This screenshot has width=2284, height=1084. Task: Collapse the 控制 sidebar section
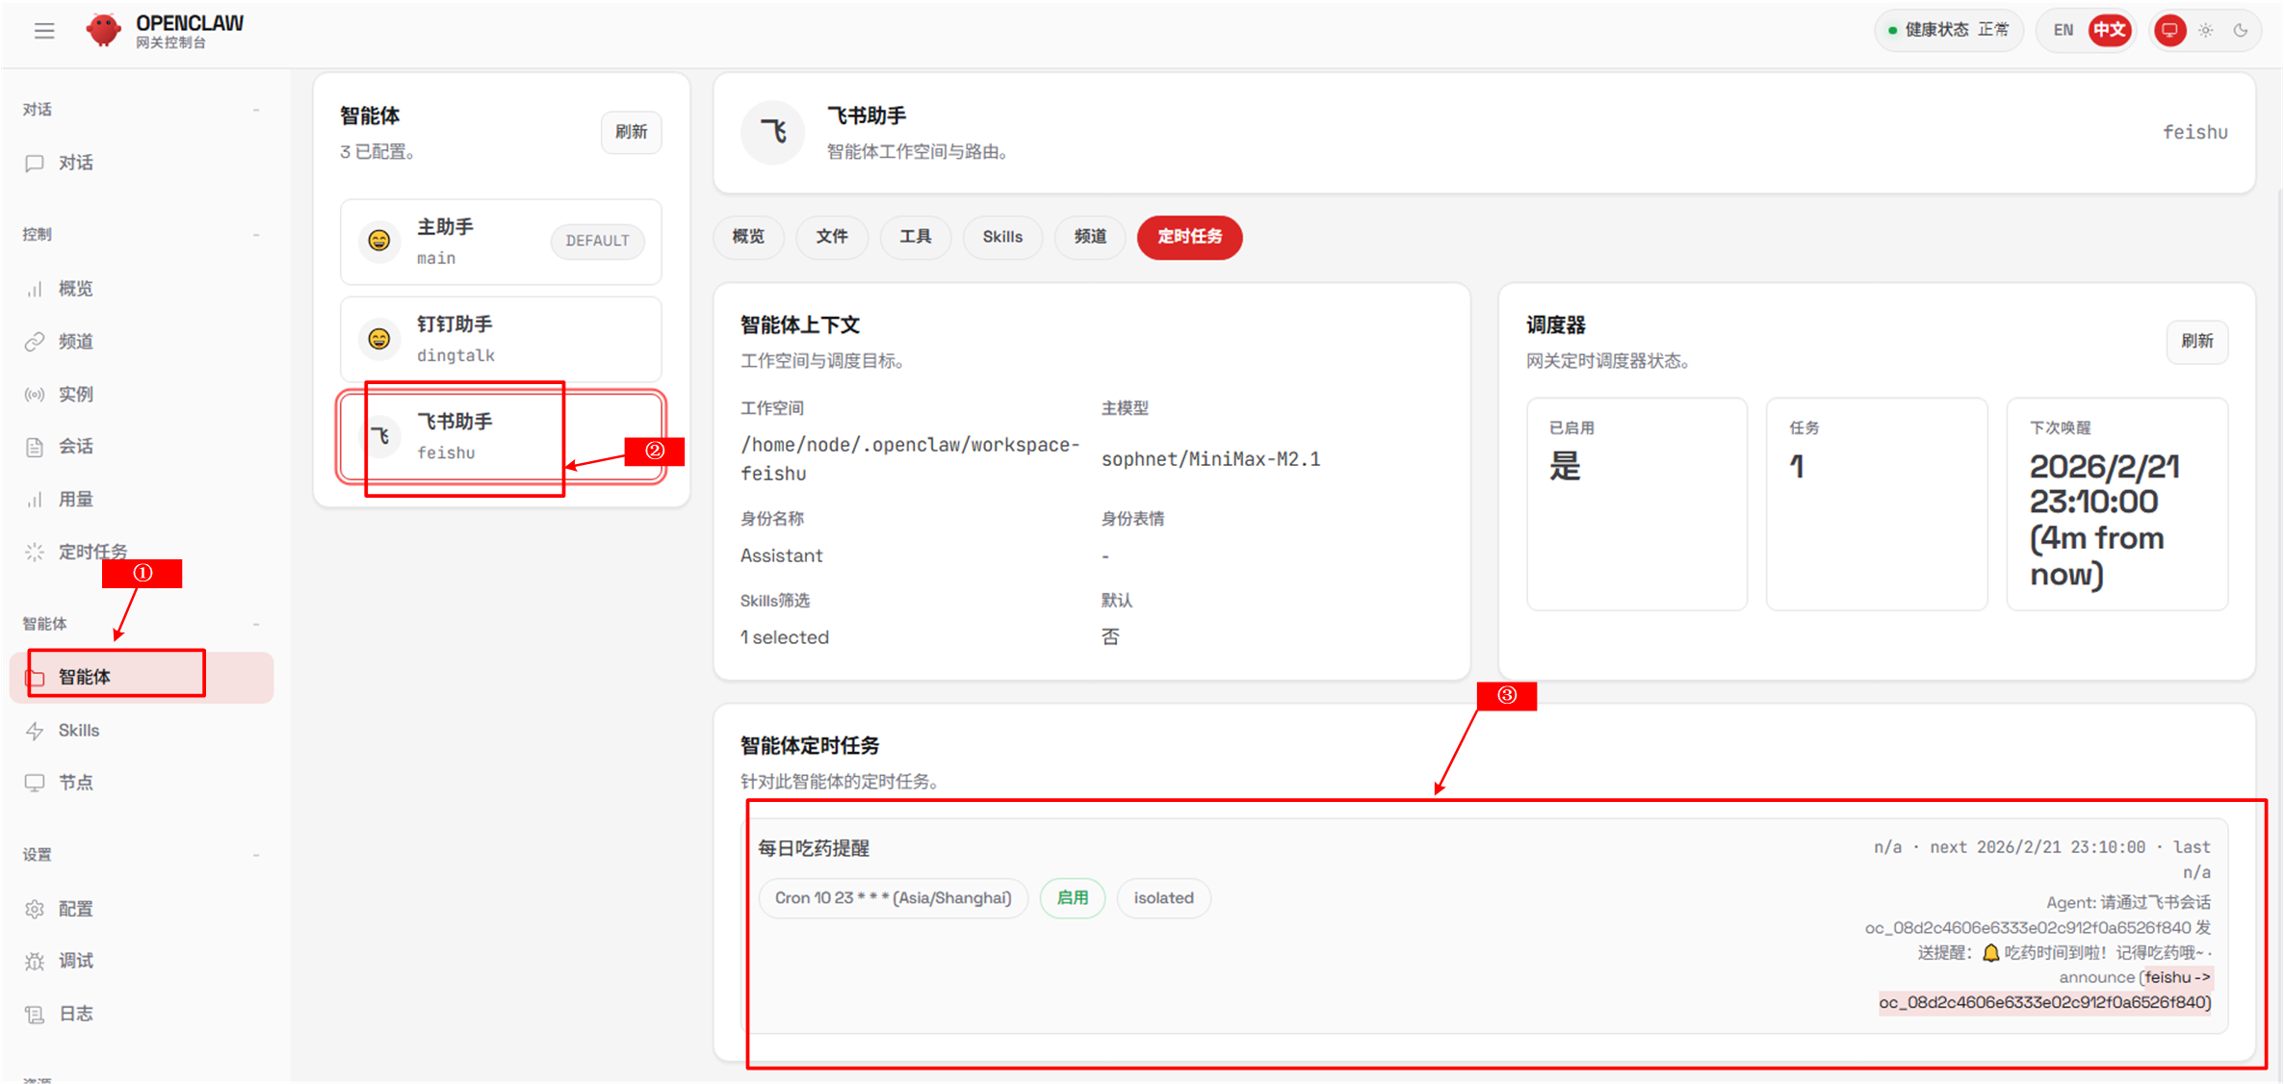256,235
